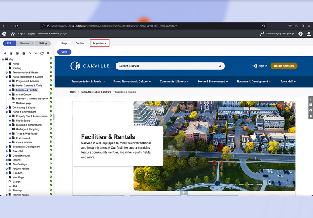Click the Search Oakville input field
Screen dimensions: 313x218
[x=166, y=66]
